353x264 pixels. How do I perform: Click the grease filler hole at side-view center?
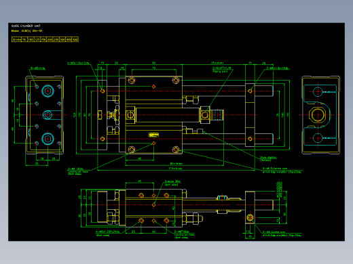tap(153, 205)
